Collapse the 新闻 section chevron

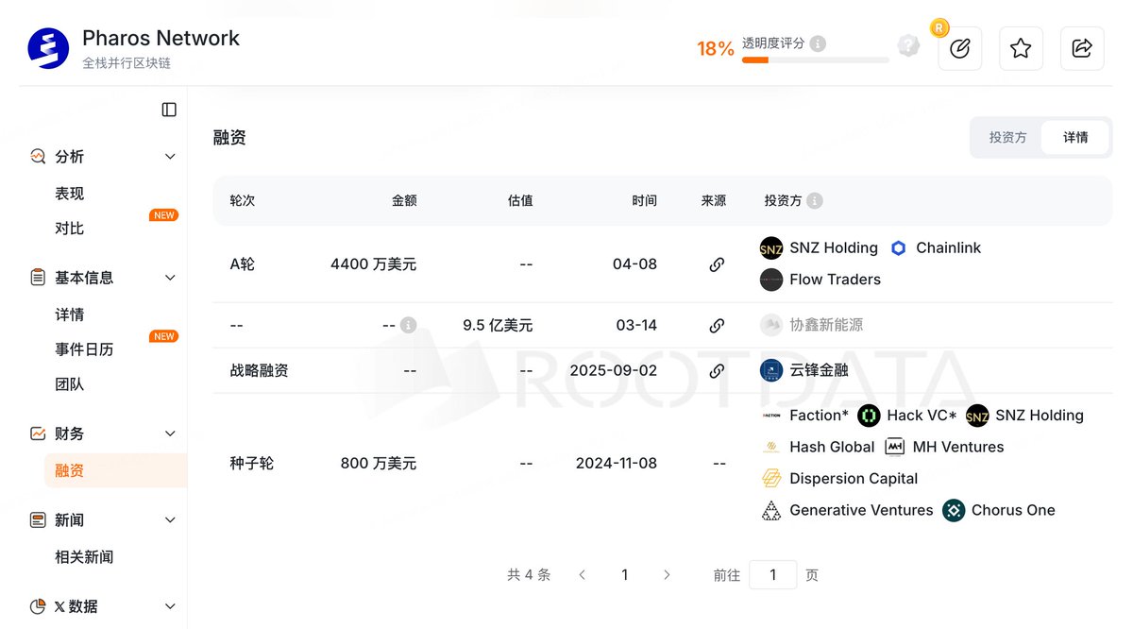coord(170,520)
